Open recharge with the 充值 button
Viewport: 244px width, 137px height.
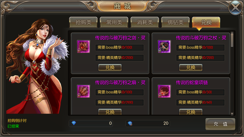220,124
